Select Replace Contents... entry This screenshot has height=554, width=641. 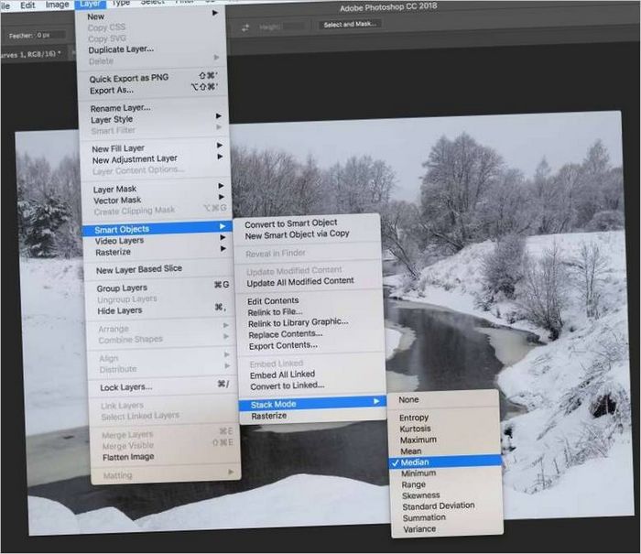310,334
